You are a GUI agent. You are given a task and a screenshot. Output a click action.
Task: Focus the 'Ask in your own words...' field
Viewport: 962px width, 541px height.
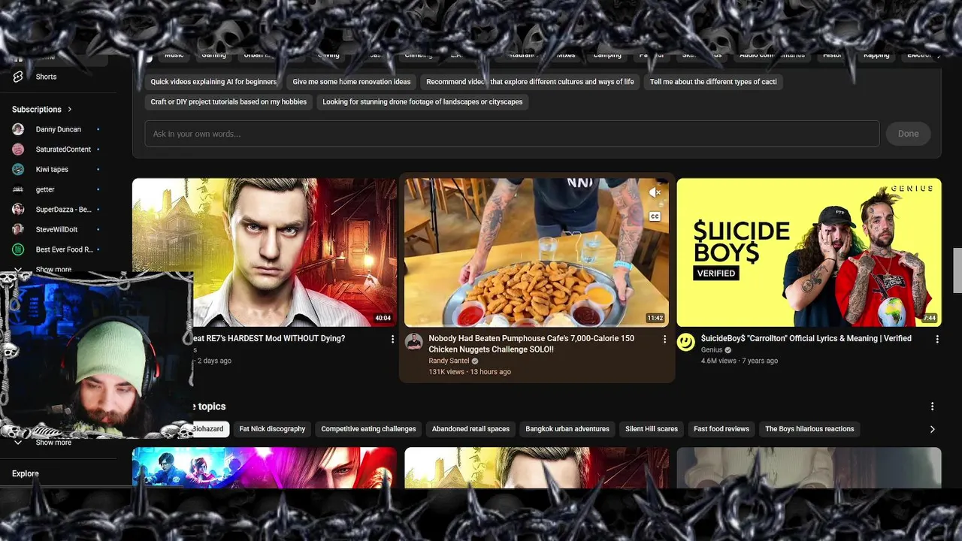tap(513, 134)
